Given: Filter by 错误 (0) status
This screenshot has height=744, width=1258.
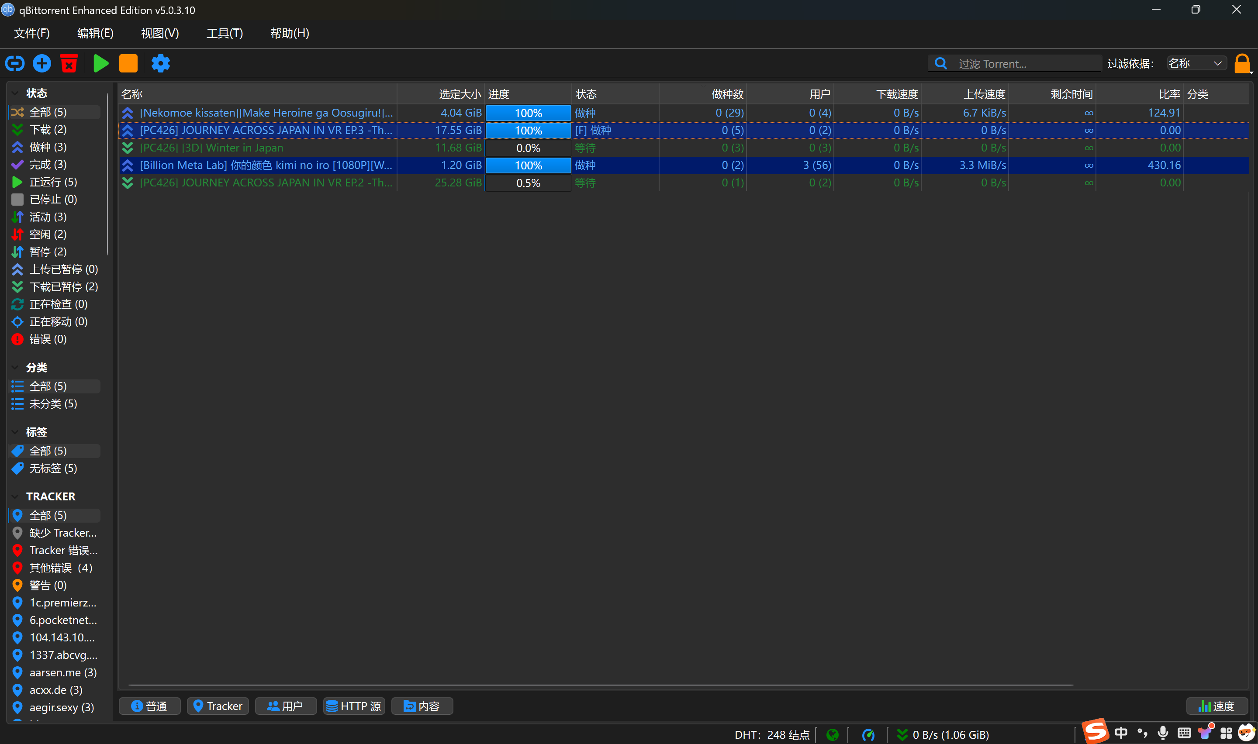Looking at the screenshot, I should click(x=55, y=339).
